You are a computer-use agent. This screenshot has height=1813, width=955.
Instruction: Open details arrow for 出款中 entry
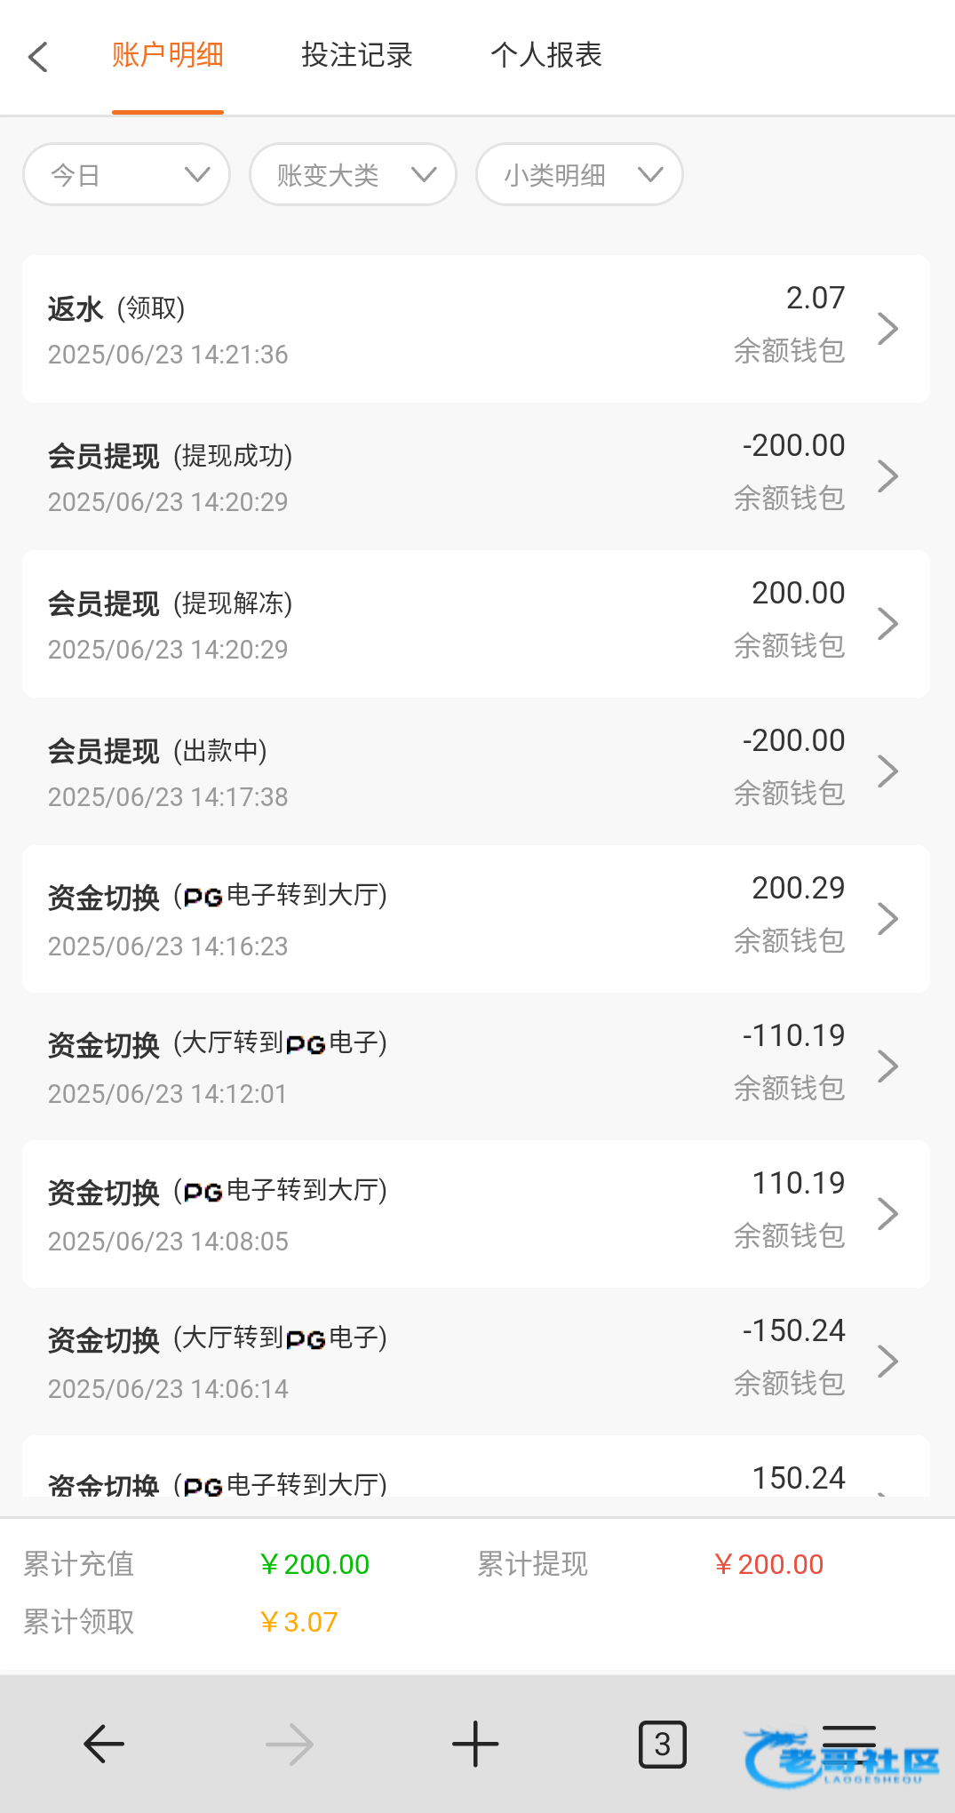(887, 771)
